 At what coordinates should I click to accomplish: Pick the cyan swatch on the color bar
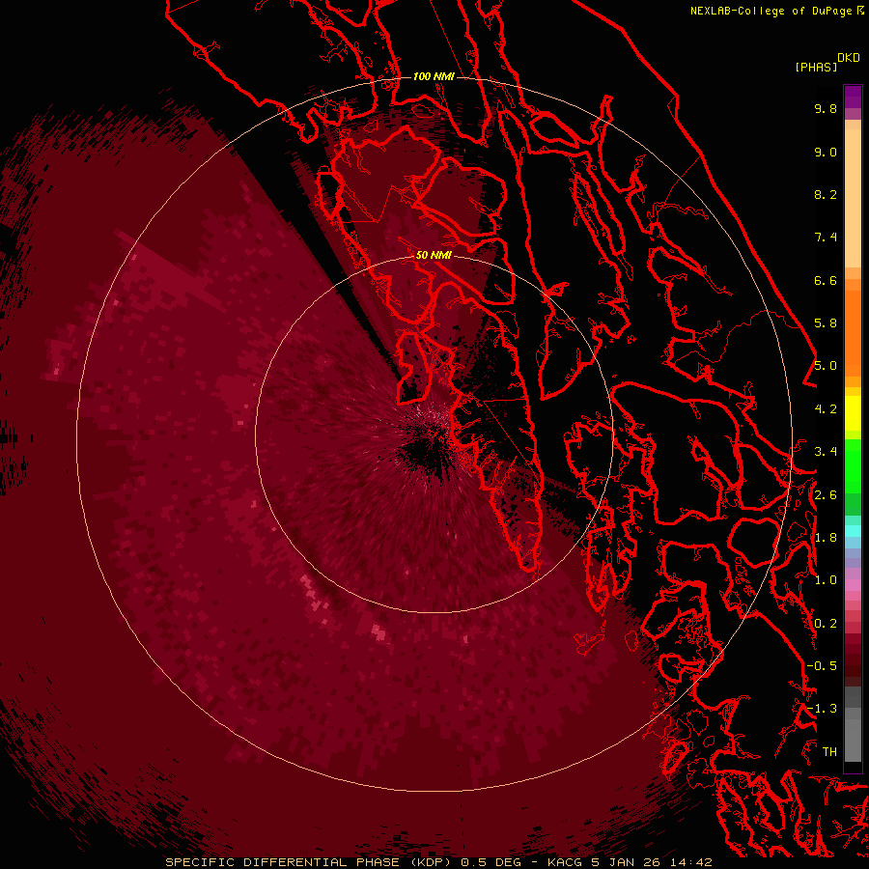tap(853, 531)
